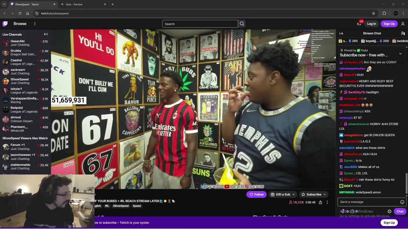Open chat settings gear
This screenshot has height=229, width=408.
tap(390, 212)
